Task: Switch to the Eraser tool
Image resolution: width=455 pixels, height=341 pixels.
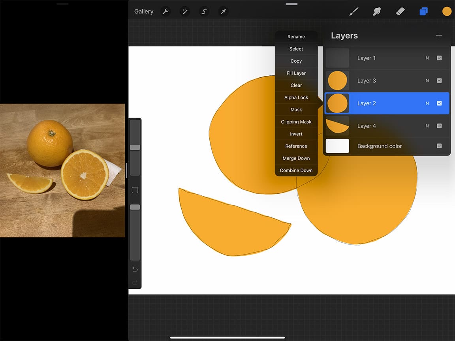Action: [400, 11]
